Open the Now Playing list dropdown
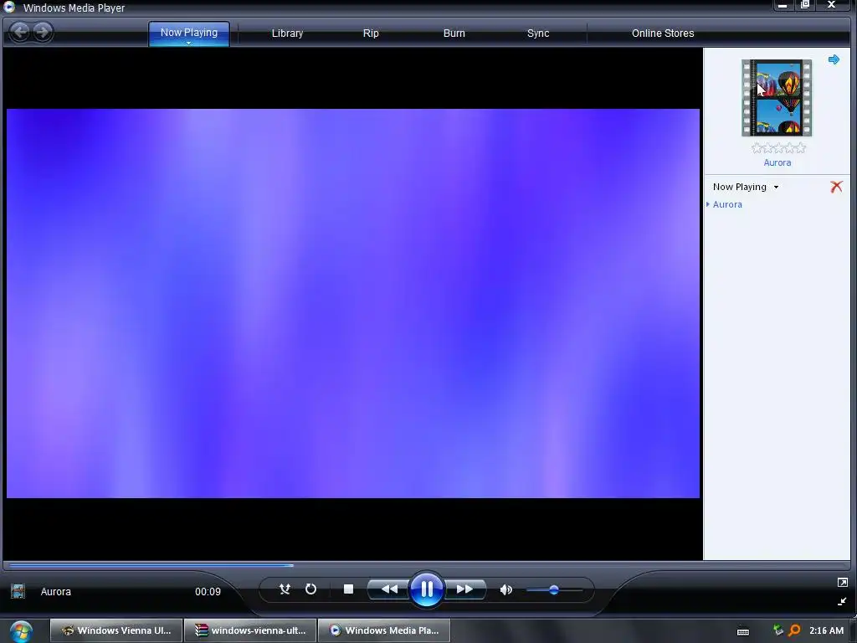 point(776,187)
